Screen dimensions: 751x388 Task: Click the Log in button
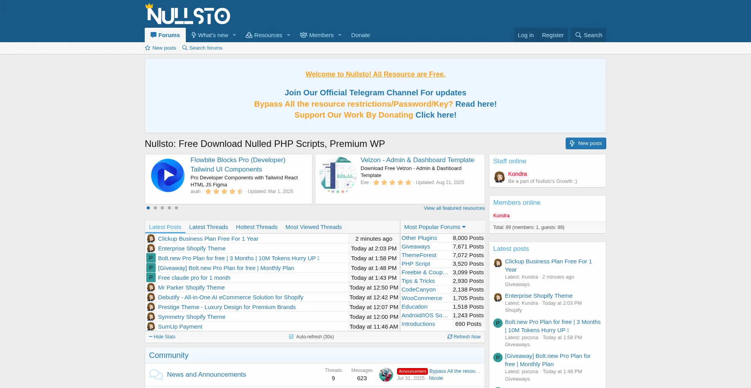point(526,35)
